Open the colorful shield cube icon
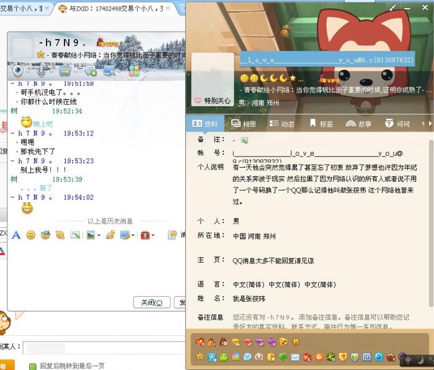The image size is (434, 370). click(x=355, y=357)
